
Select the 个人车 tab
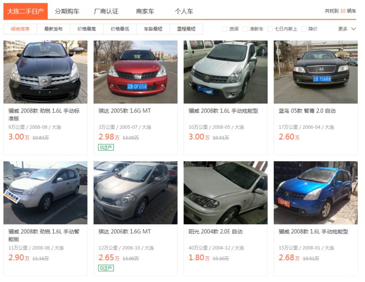[x=184, y=11]
